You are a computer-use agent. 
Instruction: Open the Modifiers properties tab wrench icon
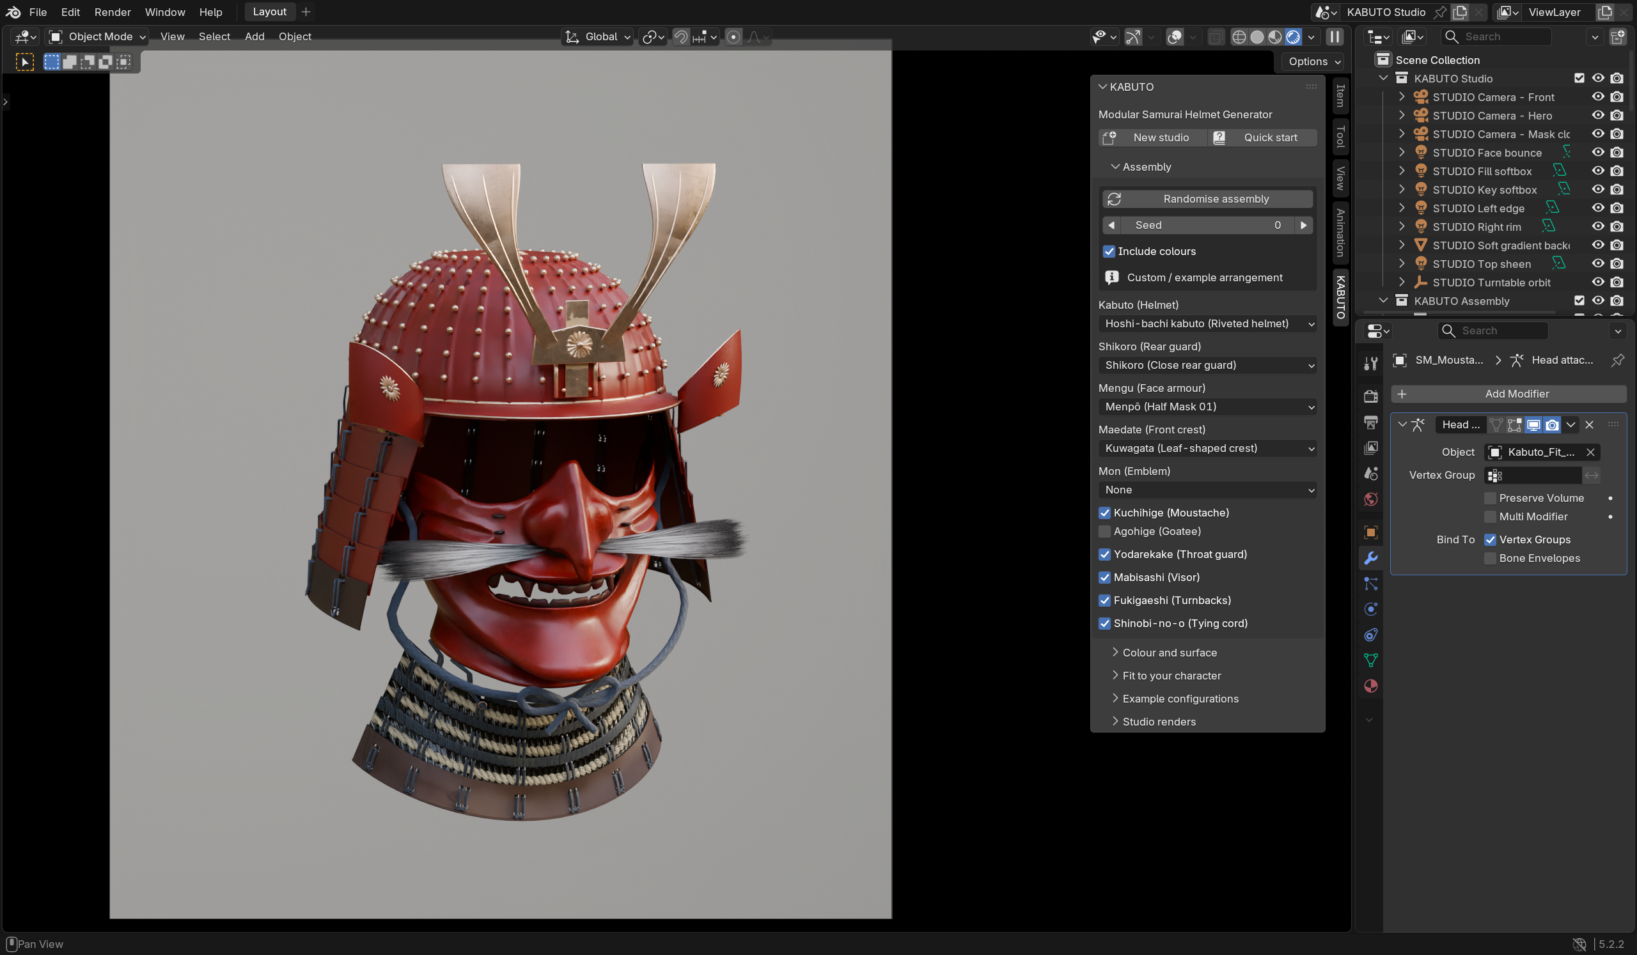point(1370,557)
